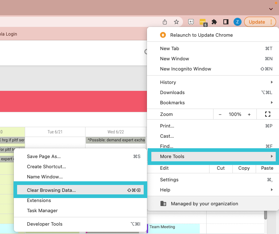Open the Task Manager entry
The width and height of the screenshot is (279, 234).
pyautogui.click(x=42, y=210)
